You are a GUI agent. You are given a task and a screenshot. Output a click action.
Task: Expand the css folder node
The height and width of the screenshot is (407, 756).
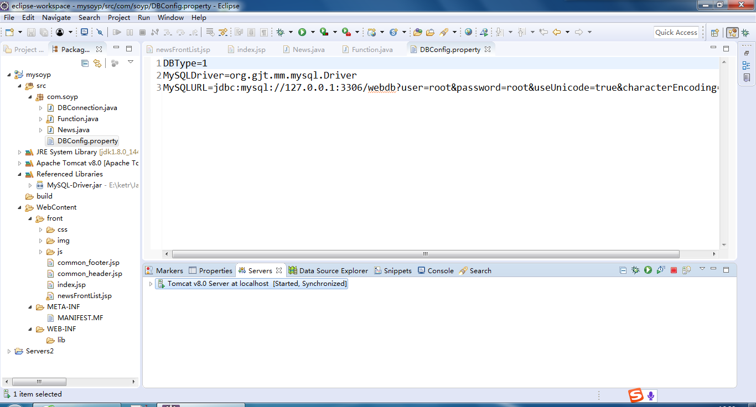click(40, 229)
